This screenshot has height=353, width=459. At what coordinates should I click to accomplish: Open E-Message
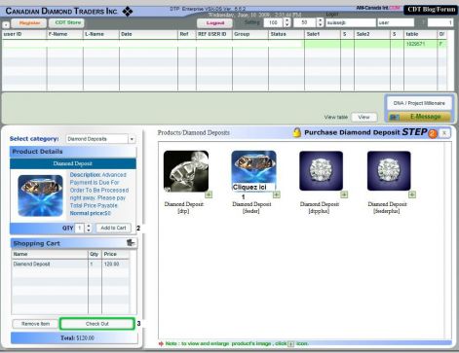point(419,117)
